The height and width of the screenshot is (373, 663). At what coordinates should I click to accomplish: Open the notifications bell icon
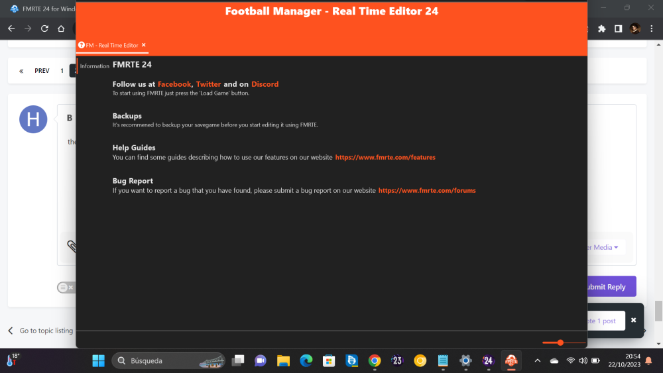click(x=648, y=361)
